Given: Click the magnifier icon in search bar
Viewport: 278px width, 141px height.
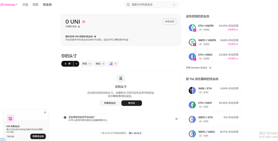Looking at the screenshot, I should (x=128, y=5).
